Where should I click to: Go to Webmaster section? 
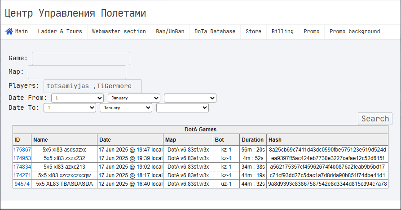pyautogui.click(x=119, y=31)
